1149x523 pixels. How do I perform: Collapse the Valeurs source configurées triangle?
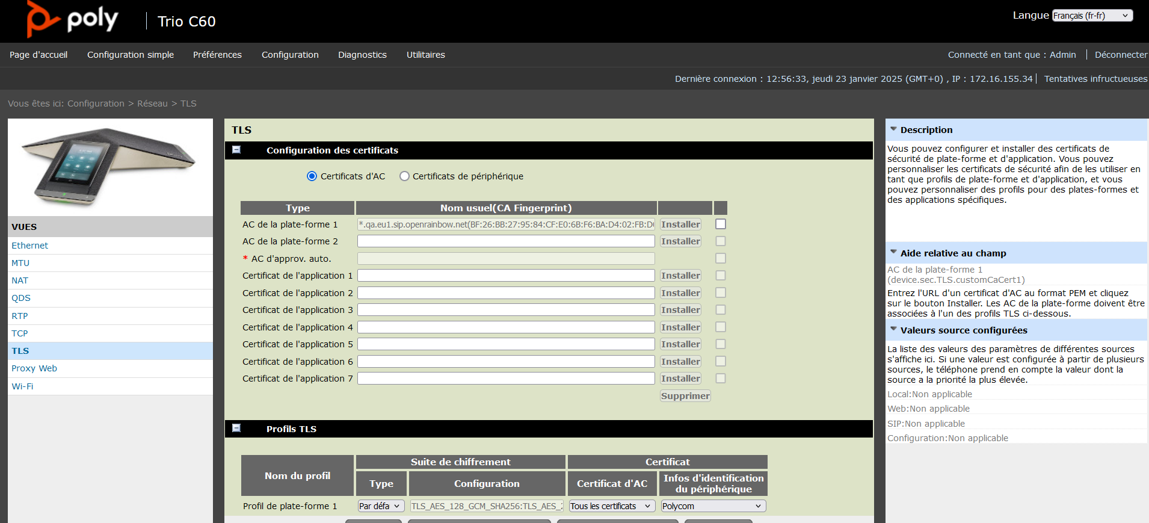[x=893, y=330]
